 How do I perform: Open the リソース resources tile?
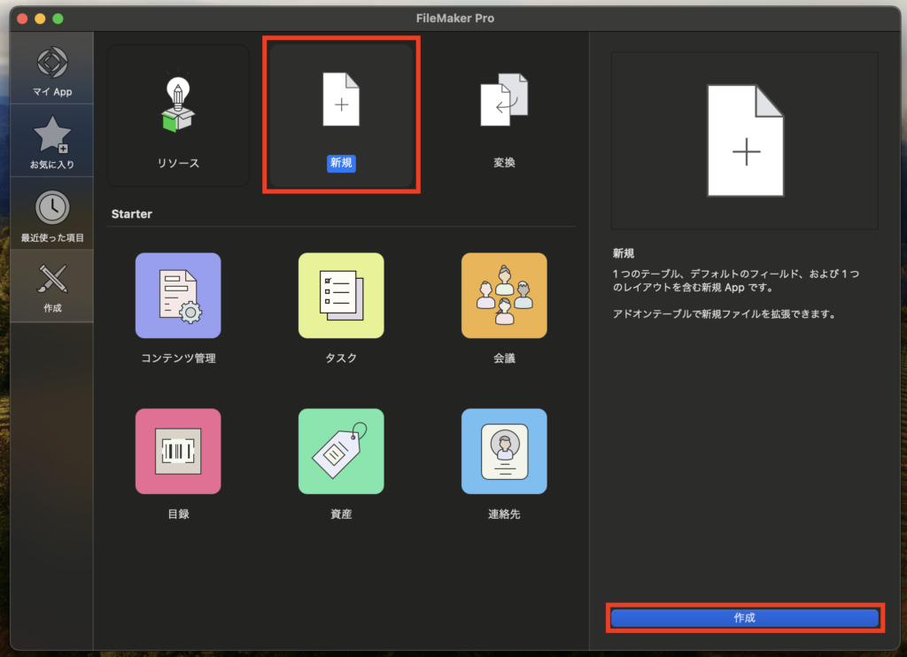pyautogui.click(x=178, y=116)
